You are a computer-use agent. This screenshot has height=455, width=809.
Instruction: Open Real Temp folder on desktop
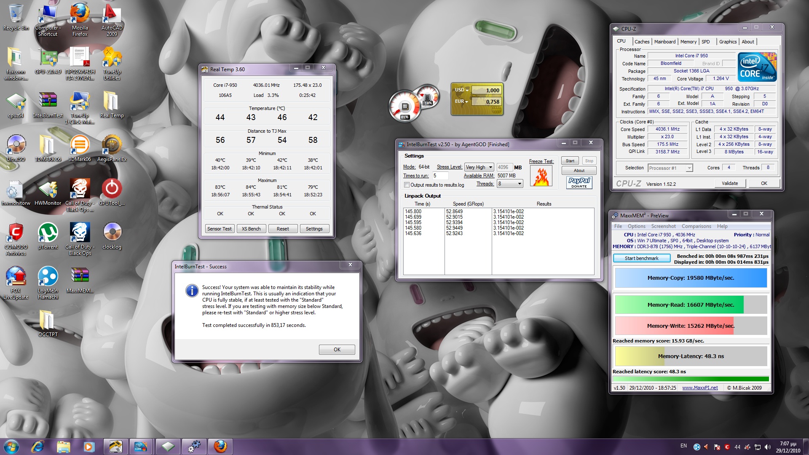(x=112, y=105)
